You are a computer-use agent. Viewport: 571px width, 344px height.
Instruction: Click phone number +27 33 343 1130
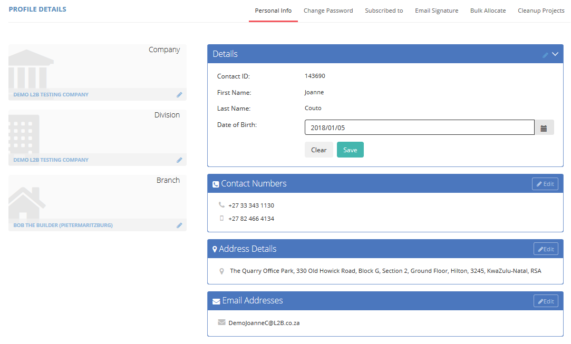tap(251, 205)
